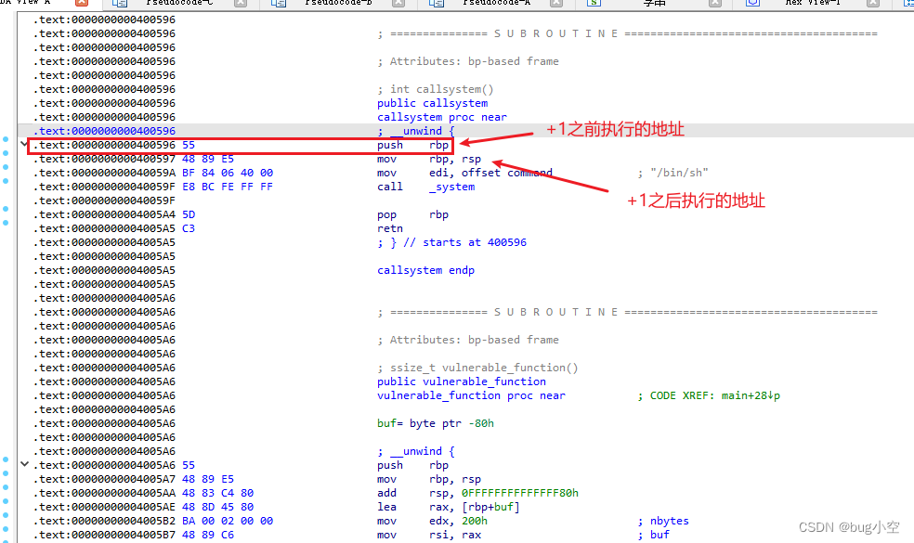Image resolution: width=914 pixels, height=543 pixels.
Task: Switch to the Pseudocode-C tab
Action: (x=179, y=3)
